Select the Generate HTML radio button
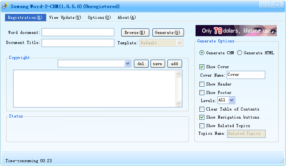The height and width of the screenshot is (166, 286). pos(239,53)
